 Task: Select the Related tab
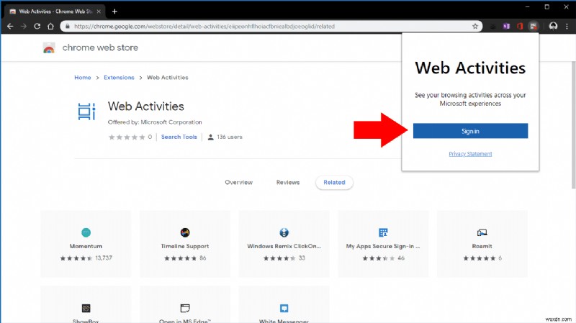pos(334,183)
